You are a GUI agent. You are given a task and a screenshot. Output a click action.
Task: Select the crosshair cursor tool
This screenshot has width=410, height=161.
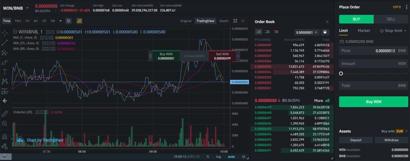click(5, 33)
